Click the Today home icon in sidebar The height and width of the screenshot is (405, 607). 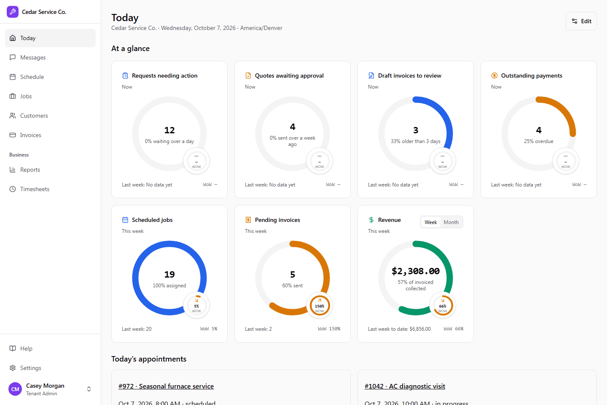(x=13, y=38)
